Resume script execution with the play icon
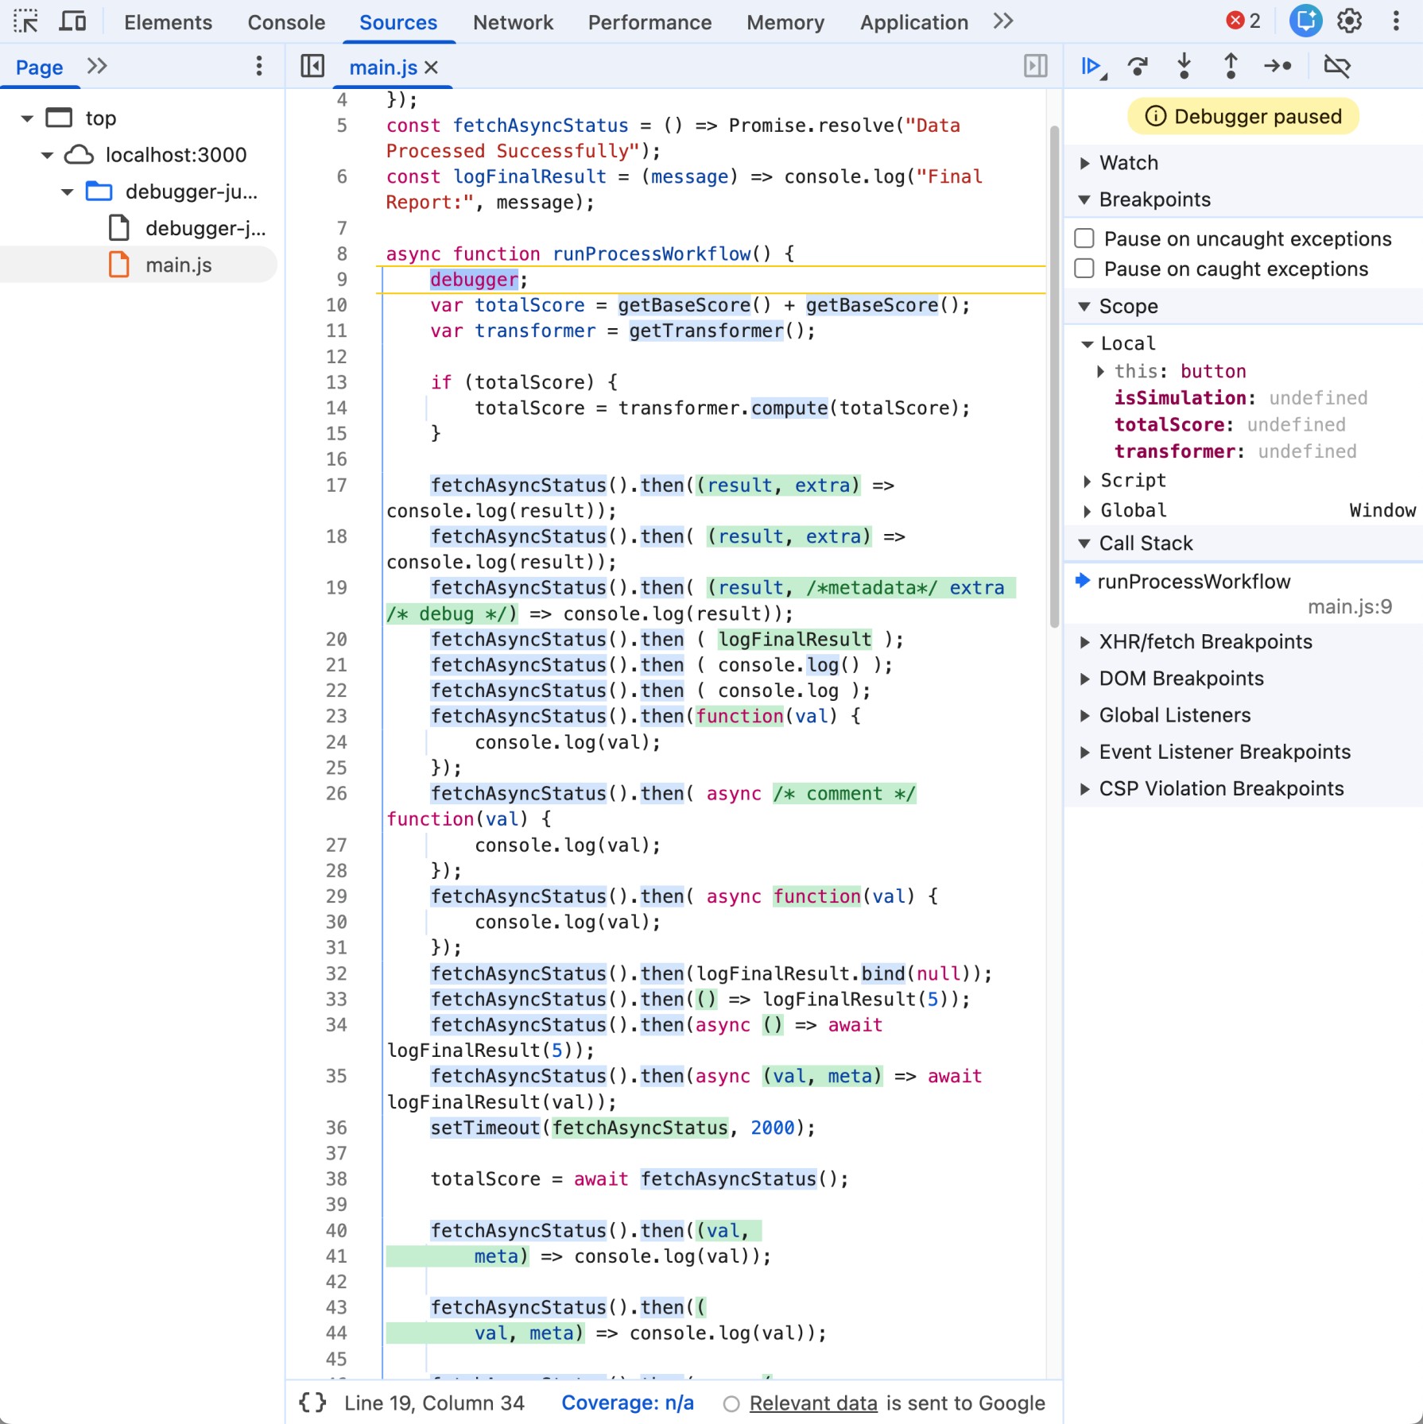 [1091, 66]
